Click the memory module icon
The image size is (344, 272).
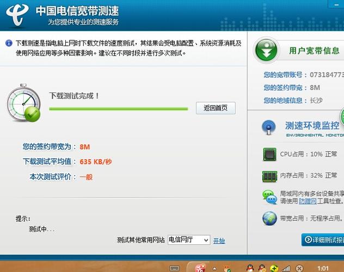pos(269,176)
